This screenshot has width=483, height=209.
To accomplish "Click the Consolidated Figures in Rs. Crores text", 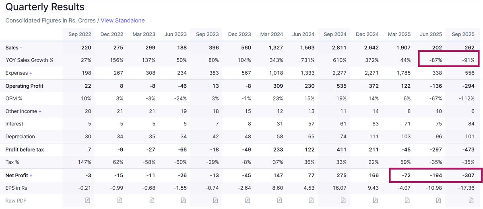I will click(50, 20).
